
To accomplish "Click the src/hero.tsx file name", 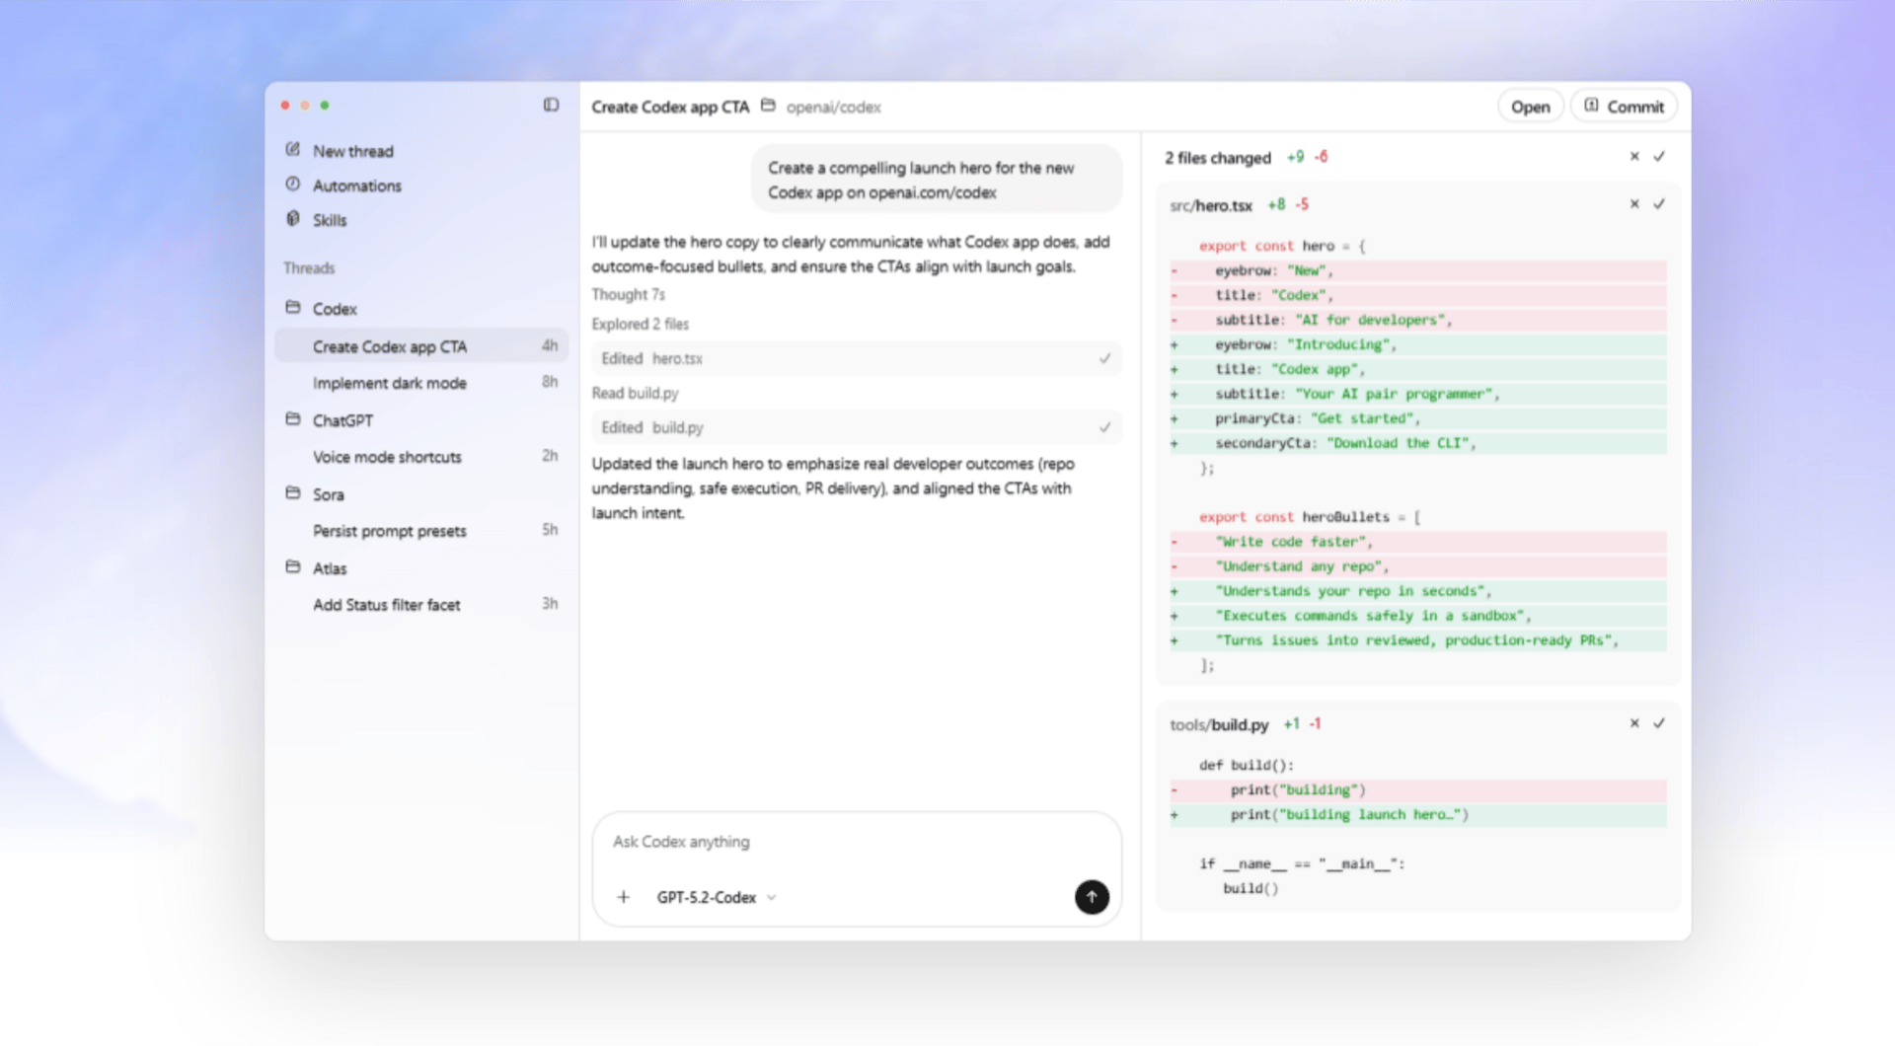I will [x=1211, y=205].
